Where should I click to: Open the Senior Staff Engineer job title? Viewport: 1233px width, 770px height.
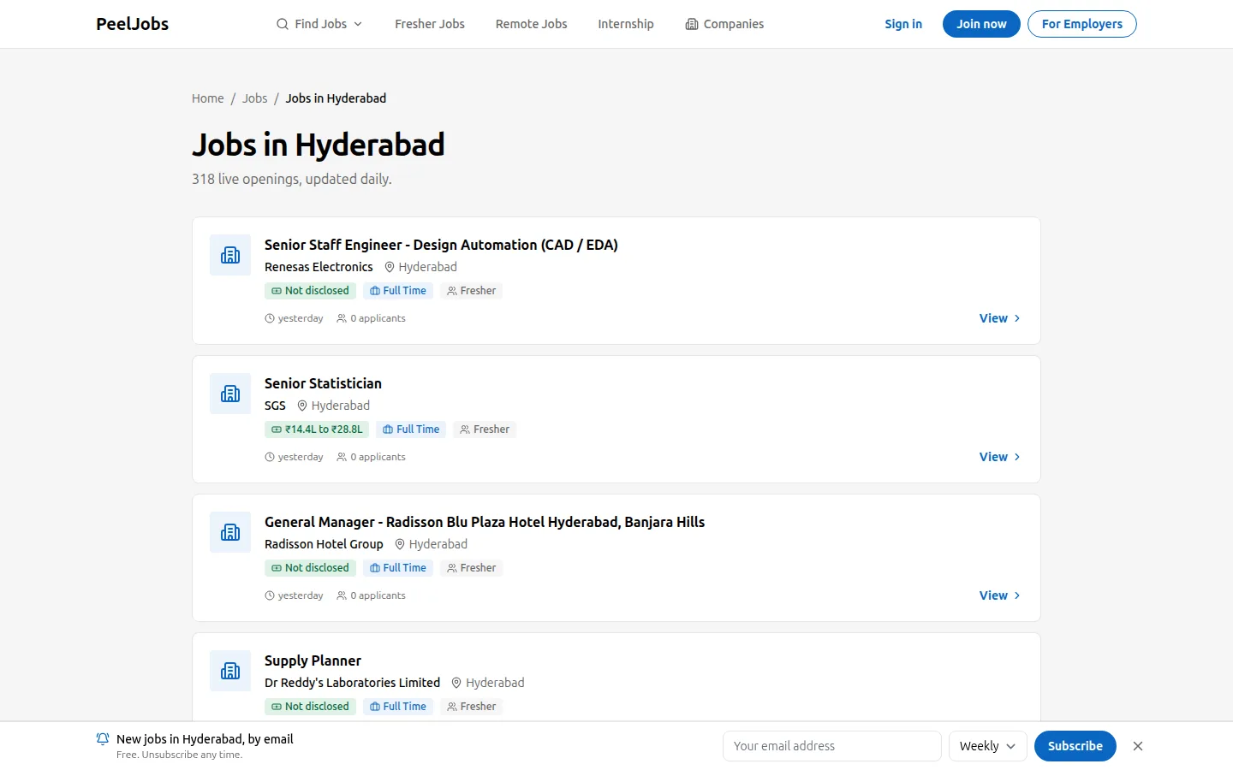(441, 245)
